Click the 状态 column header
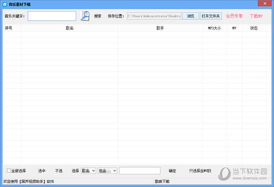The width and height of the screenshot is (274, 187). [254, 28]
